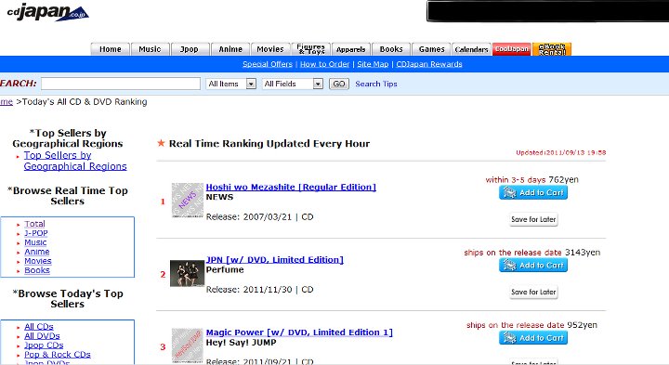The image size is (669, 365).
Task: Open the Perfume JPN album thumbnail
Action: coord(187,273)
